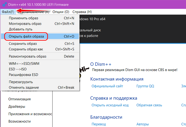Open the Справка (H) menu
This screenshot has height=127, width=186.
82,12
